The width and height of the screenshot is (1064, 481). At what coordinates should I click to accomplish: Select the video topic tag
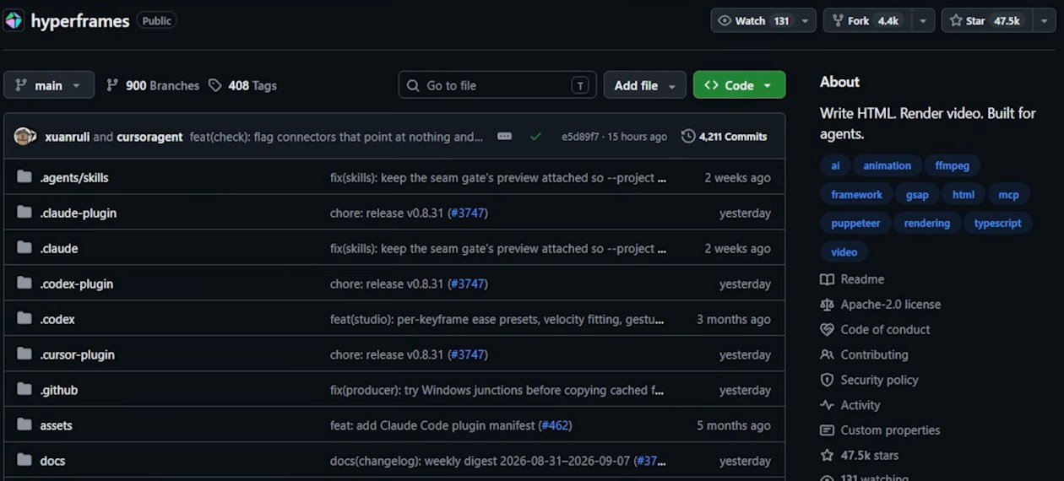click(x=844, y=252)
